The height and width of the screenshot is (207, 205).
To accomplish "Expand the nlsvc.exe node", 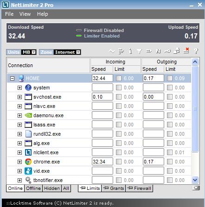I will coord(19,106).
